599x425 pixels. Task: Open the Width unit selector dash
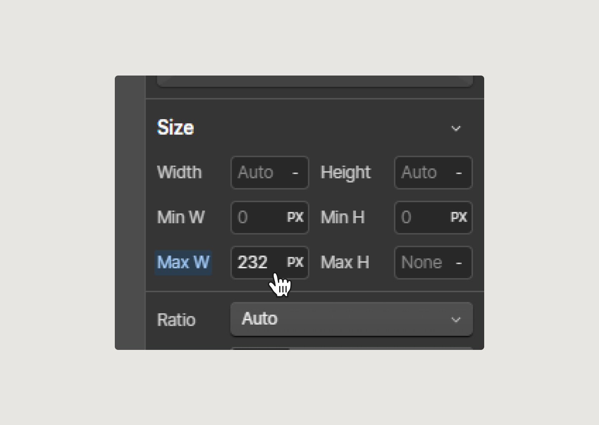pyautogui.click(x=295, y=173)
